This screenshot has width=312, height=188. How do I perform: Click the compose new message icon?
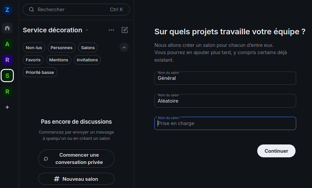point(125,30)
